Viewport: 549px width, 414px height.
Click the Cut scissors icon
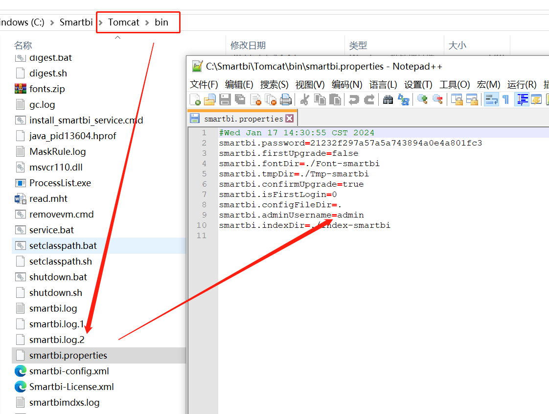305,100
